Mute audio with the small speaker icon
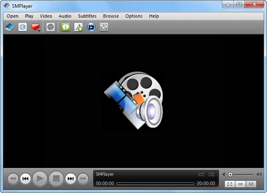 tap(224, 175)
